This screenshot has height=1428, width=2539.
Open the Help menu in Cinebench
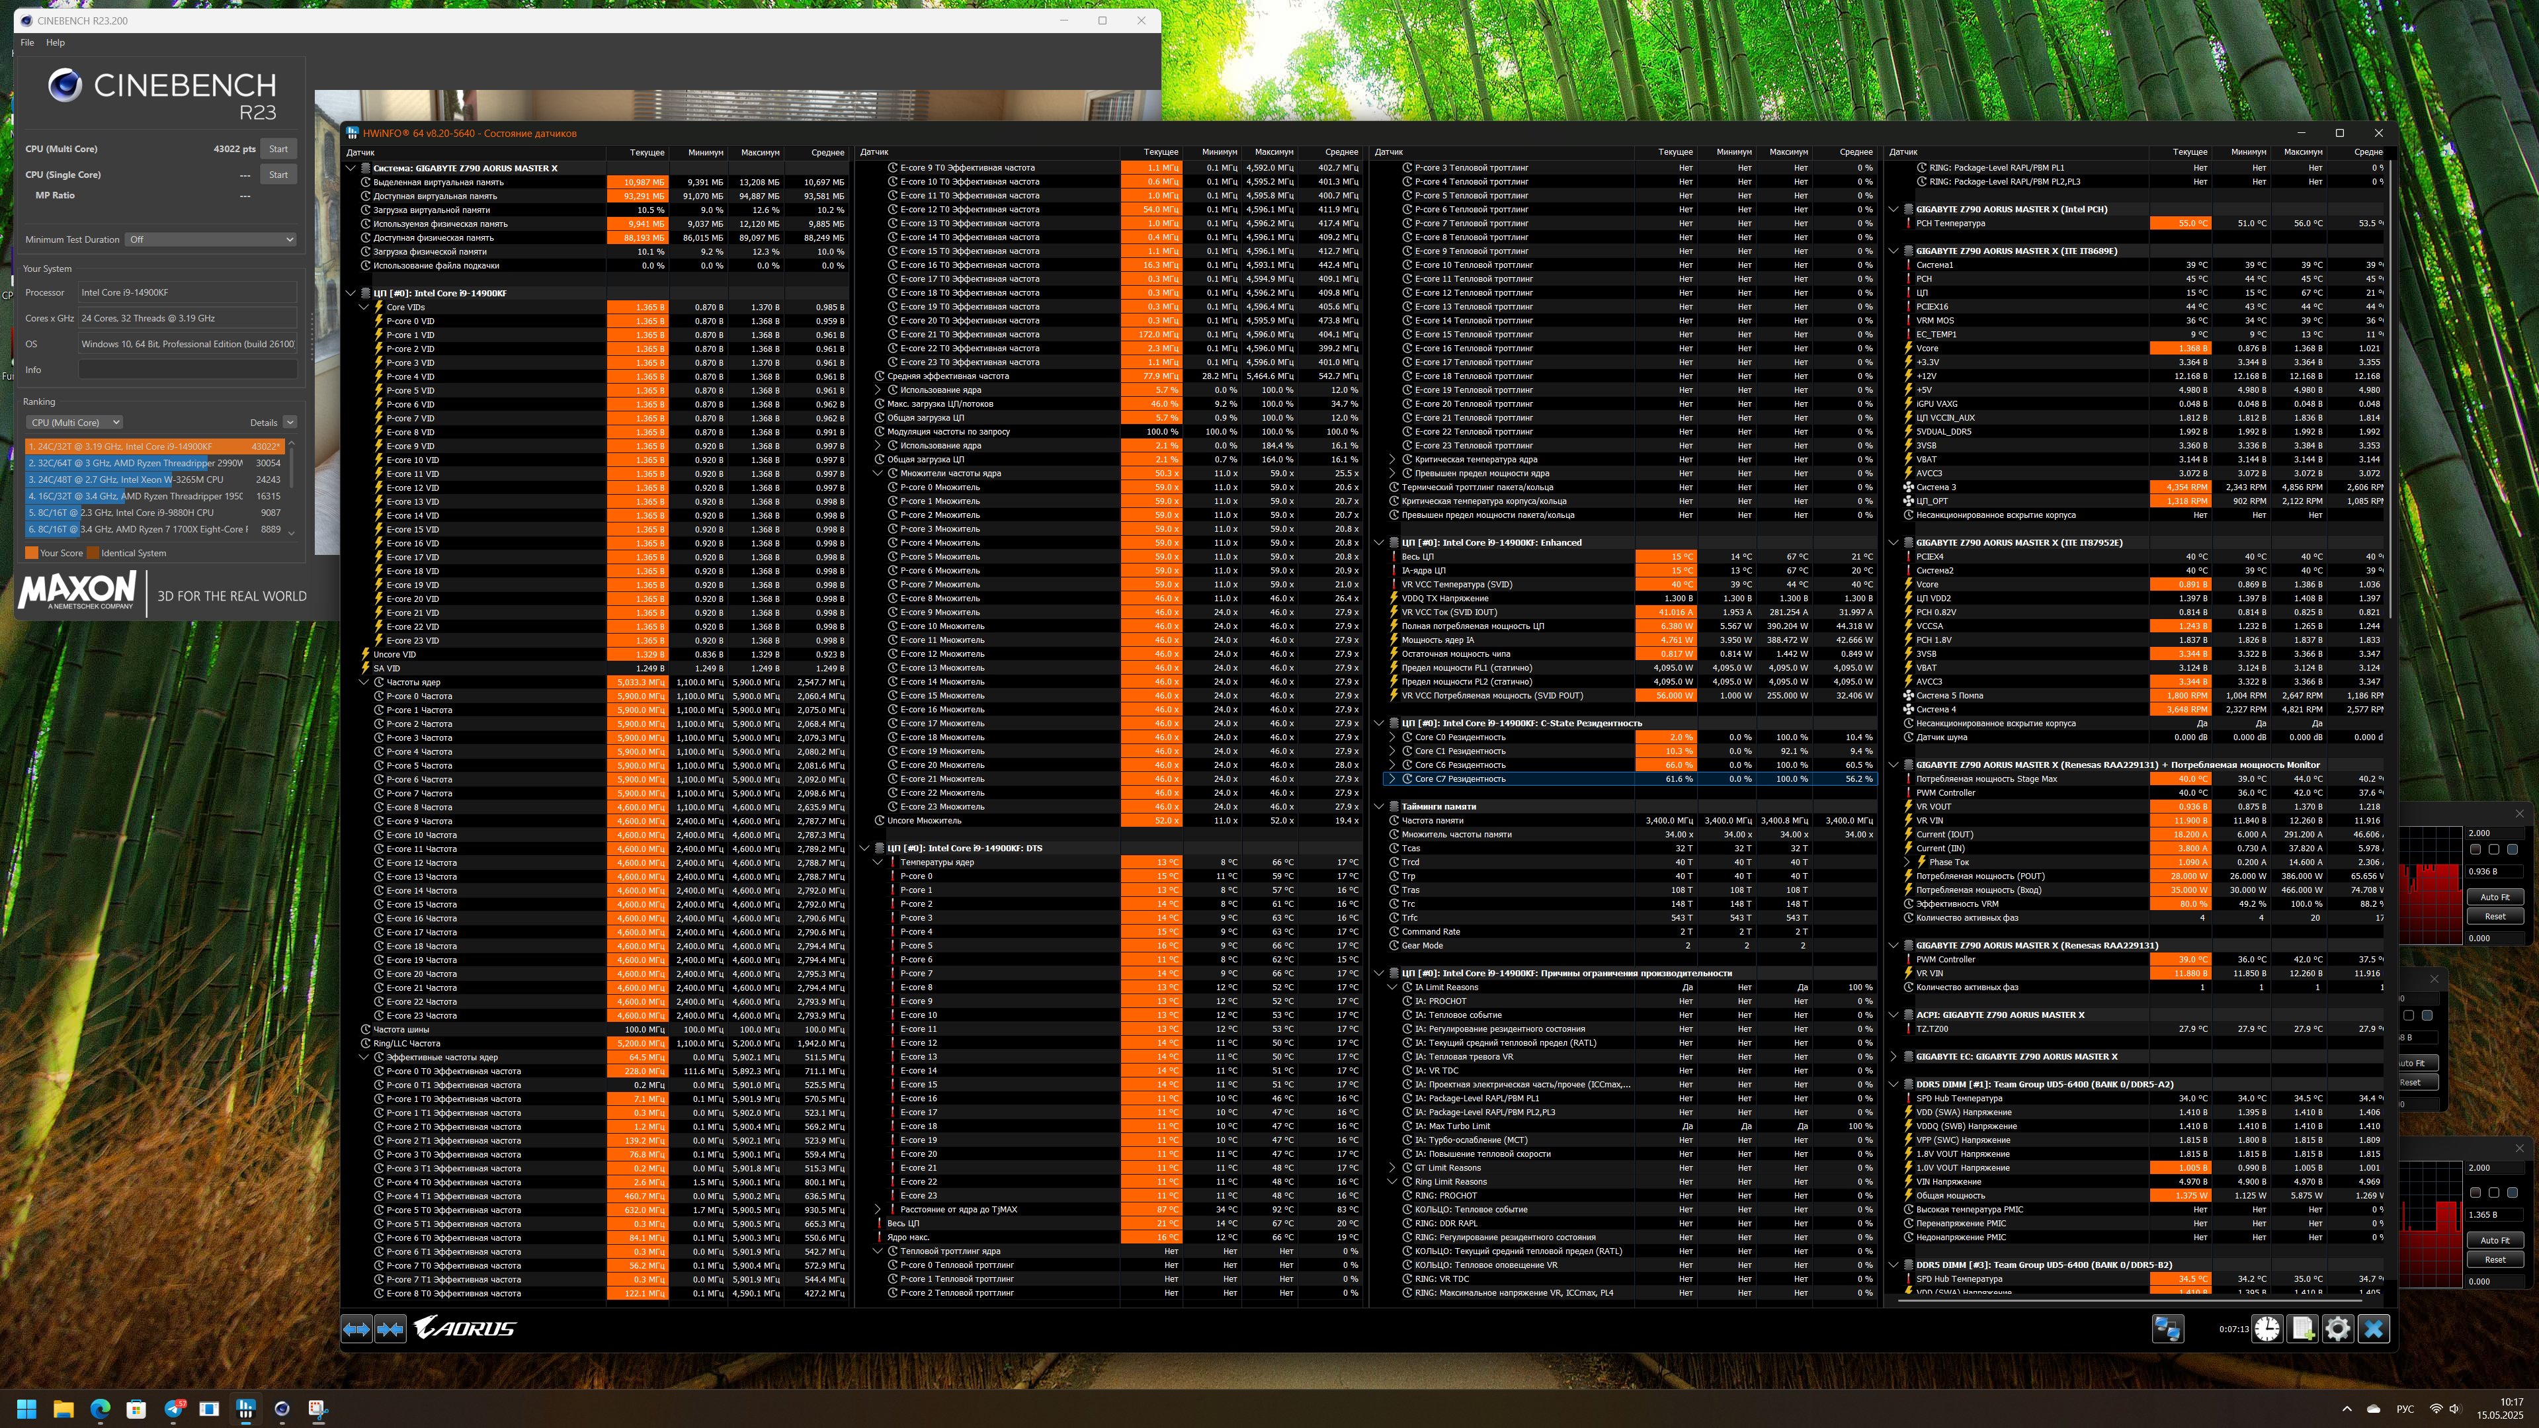(55, 42)
